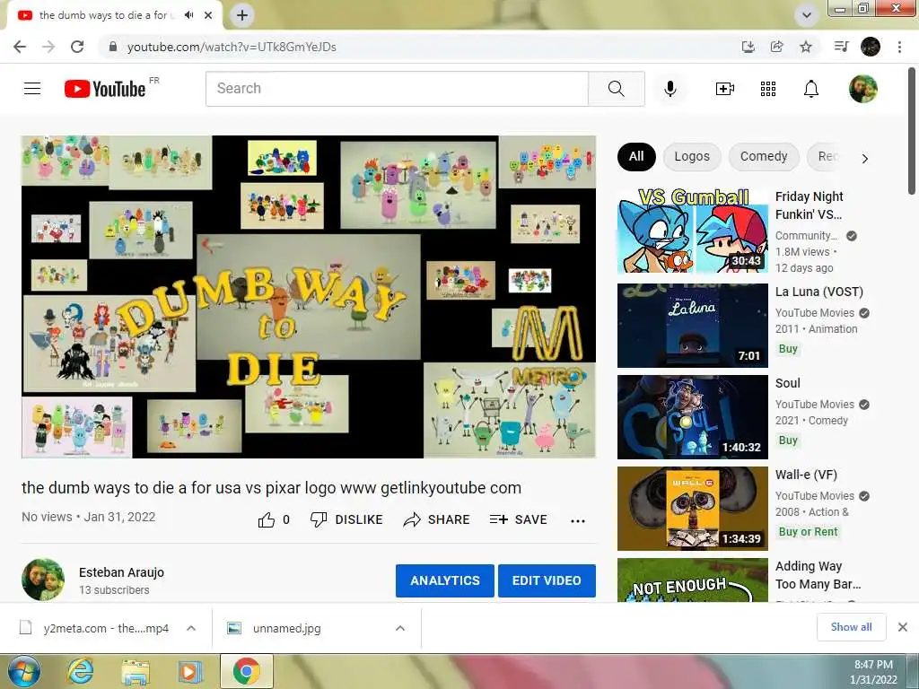Open Windows Media Player on the taskbar
The image size is (919, 689).
188,671
